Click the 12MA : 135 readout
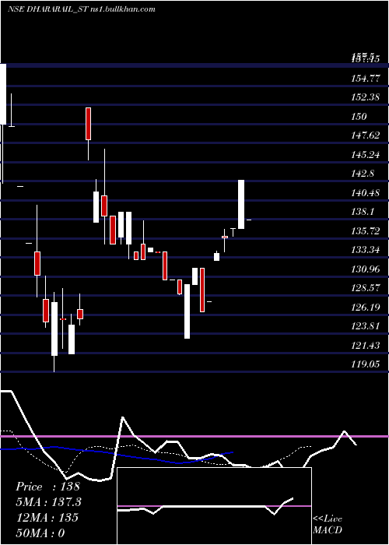 (x=47, y=518)
